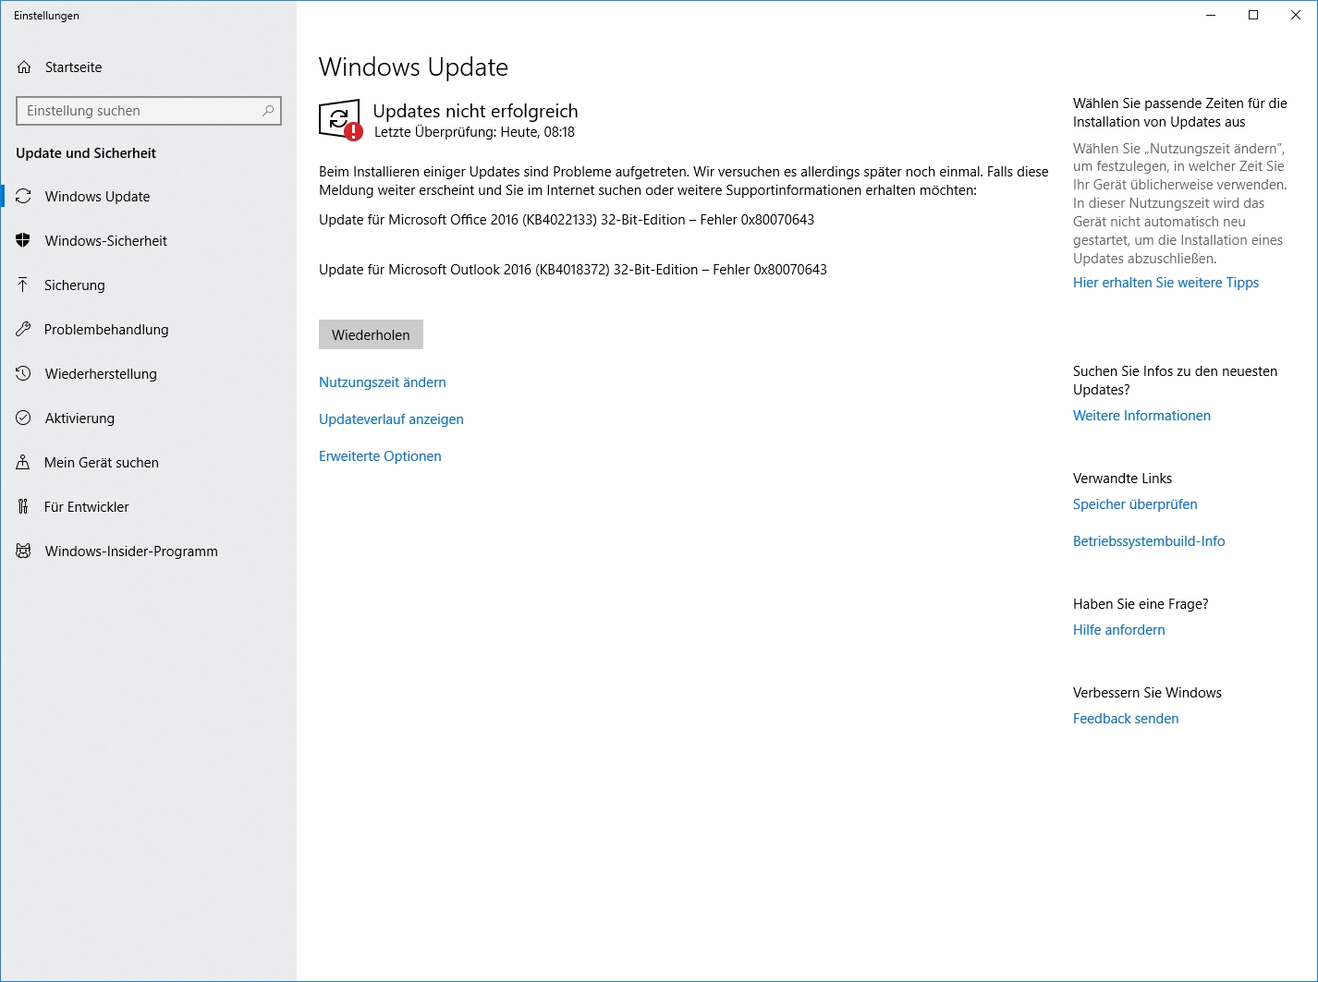Screen dimensions: 1318x982
Task: Select Wiederherstellung in sidebar
Action: pos(149,374)
